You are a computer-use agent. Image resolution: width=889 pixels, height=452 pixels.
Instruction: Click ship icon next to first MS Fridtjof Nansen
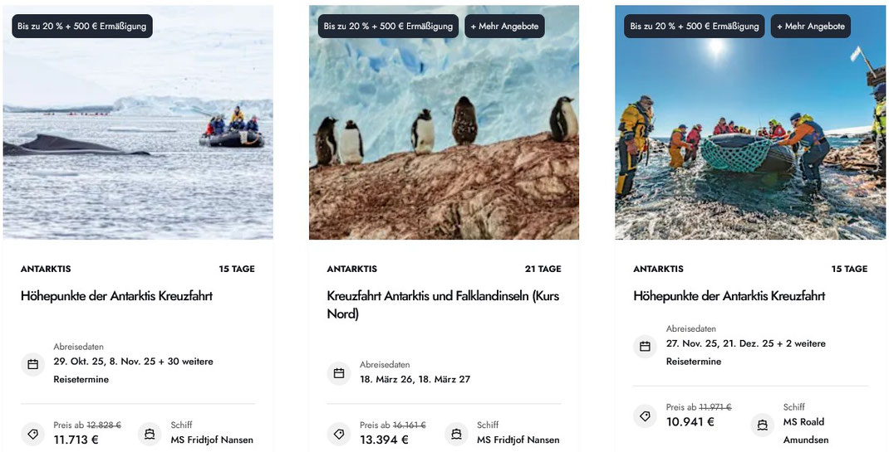click(x=150, y=434)
